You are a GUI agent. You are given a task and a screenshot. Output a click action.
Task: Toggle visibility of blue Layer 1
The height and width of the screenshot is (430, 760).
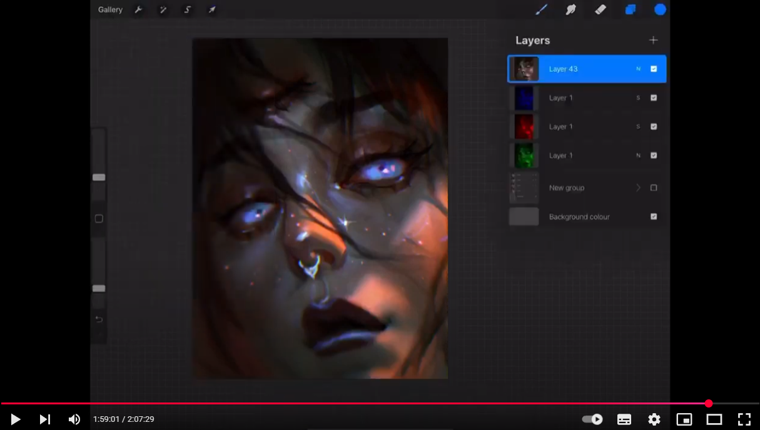click(654, 97)
